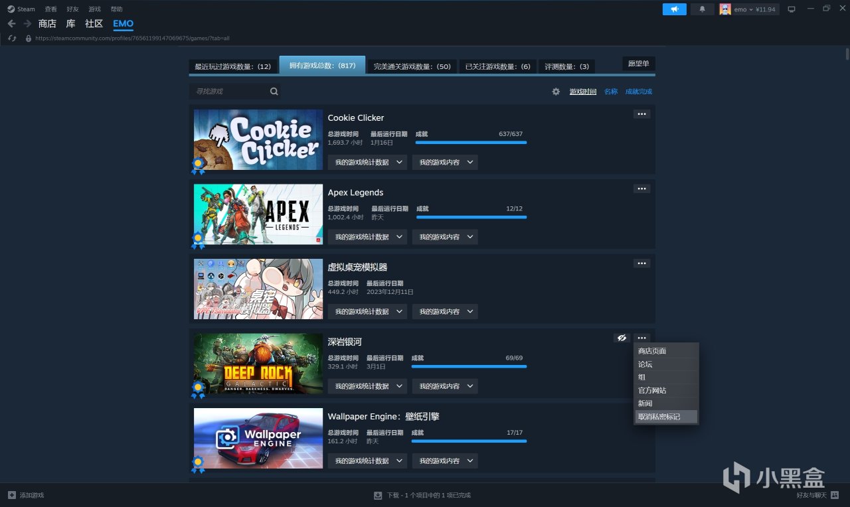850x507 pixels.
Task: Open the games list settings gear
Action: pyautogui.click(x=556, y=92)
